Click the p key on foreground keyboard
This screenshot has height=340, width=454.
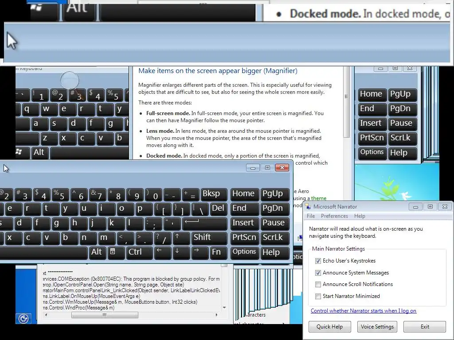click(144, 209)
